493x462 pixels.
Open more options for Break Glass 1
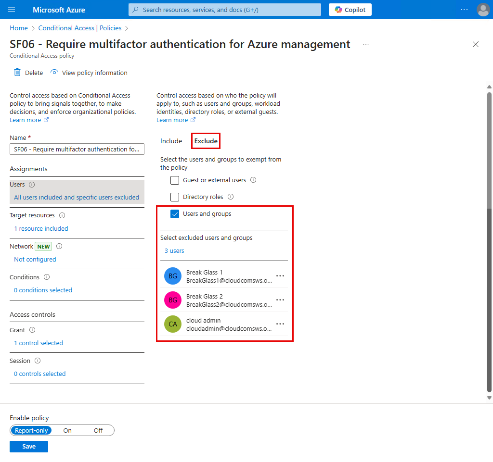click(280, 276)
